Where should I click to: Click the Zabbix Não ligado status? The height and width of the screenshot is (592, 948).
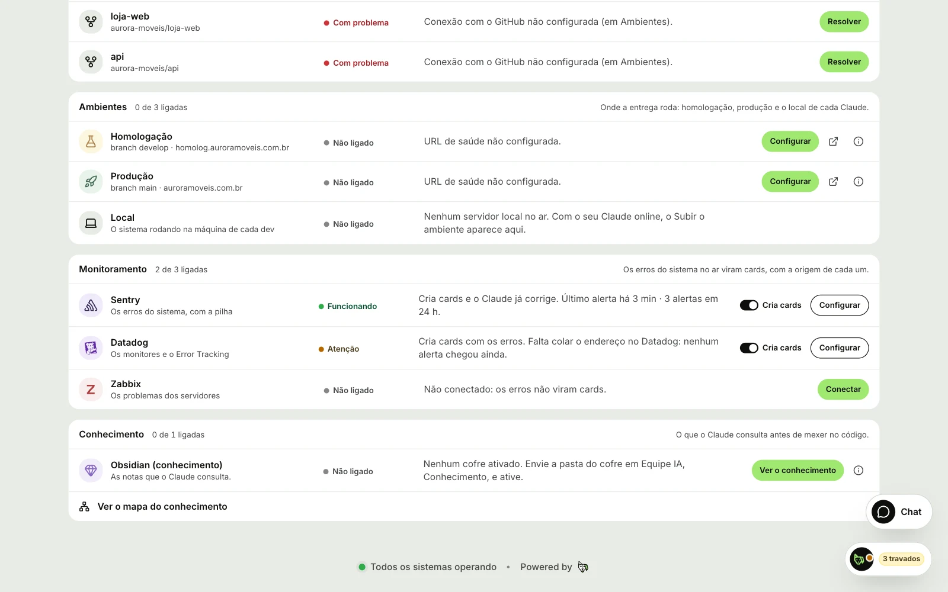(348, 391)
